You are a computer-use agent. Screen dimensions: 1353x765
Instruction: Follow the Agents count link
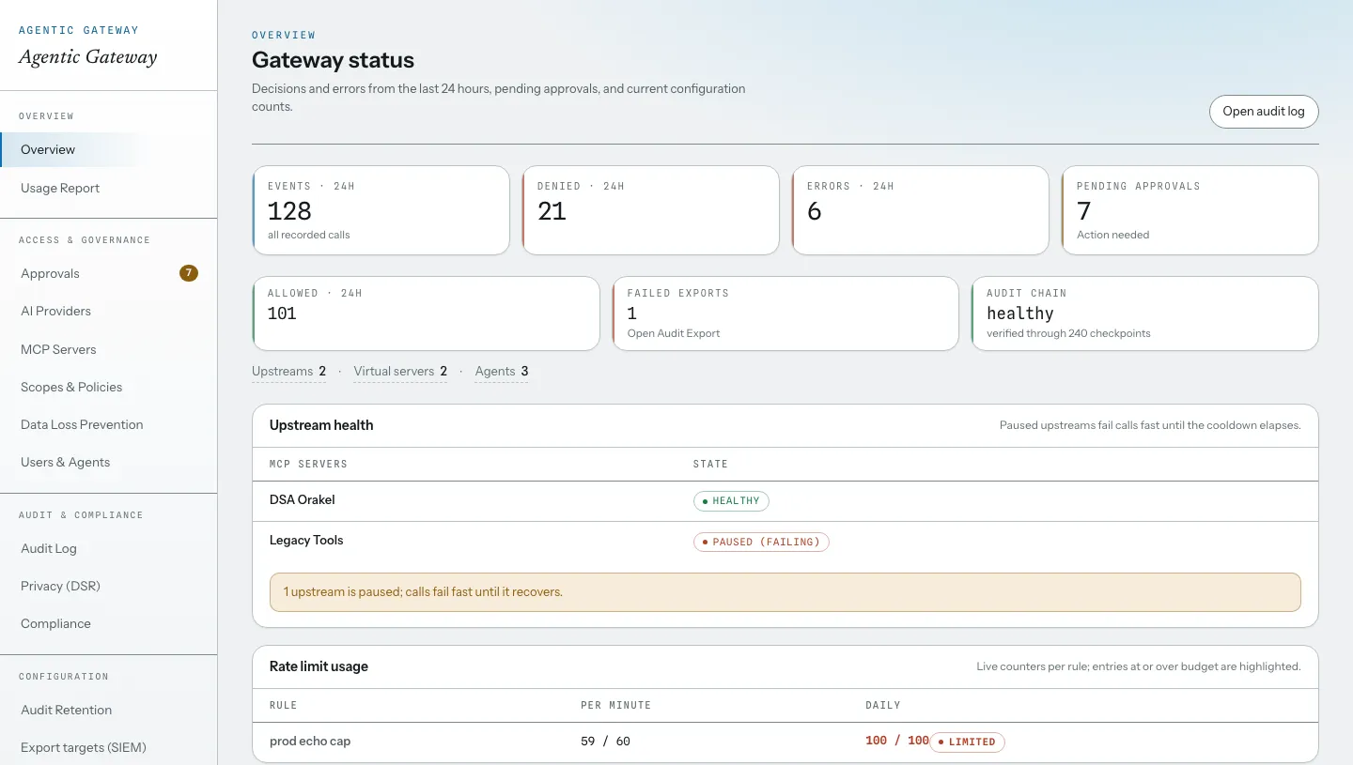pos(502,371)
